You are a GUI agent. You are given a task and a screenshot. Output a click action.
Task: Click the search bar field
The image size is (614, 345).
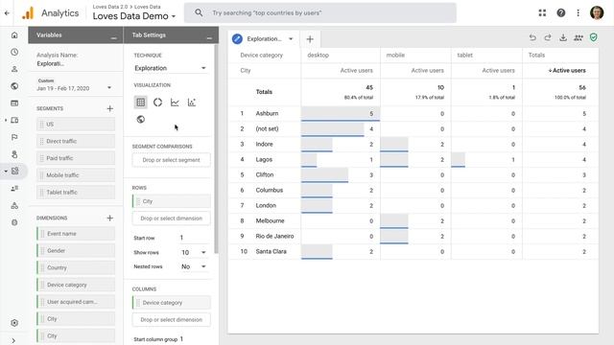319,12
